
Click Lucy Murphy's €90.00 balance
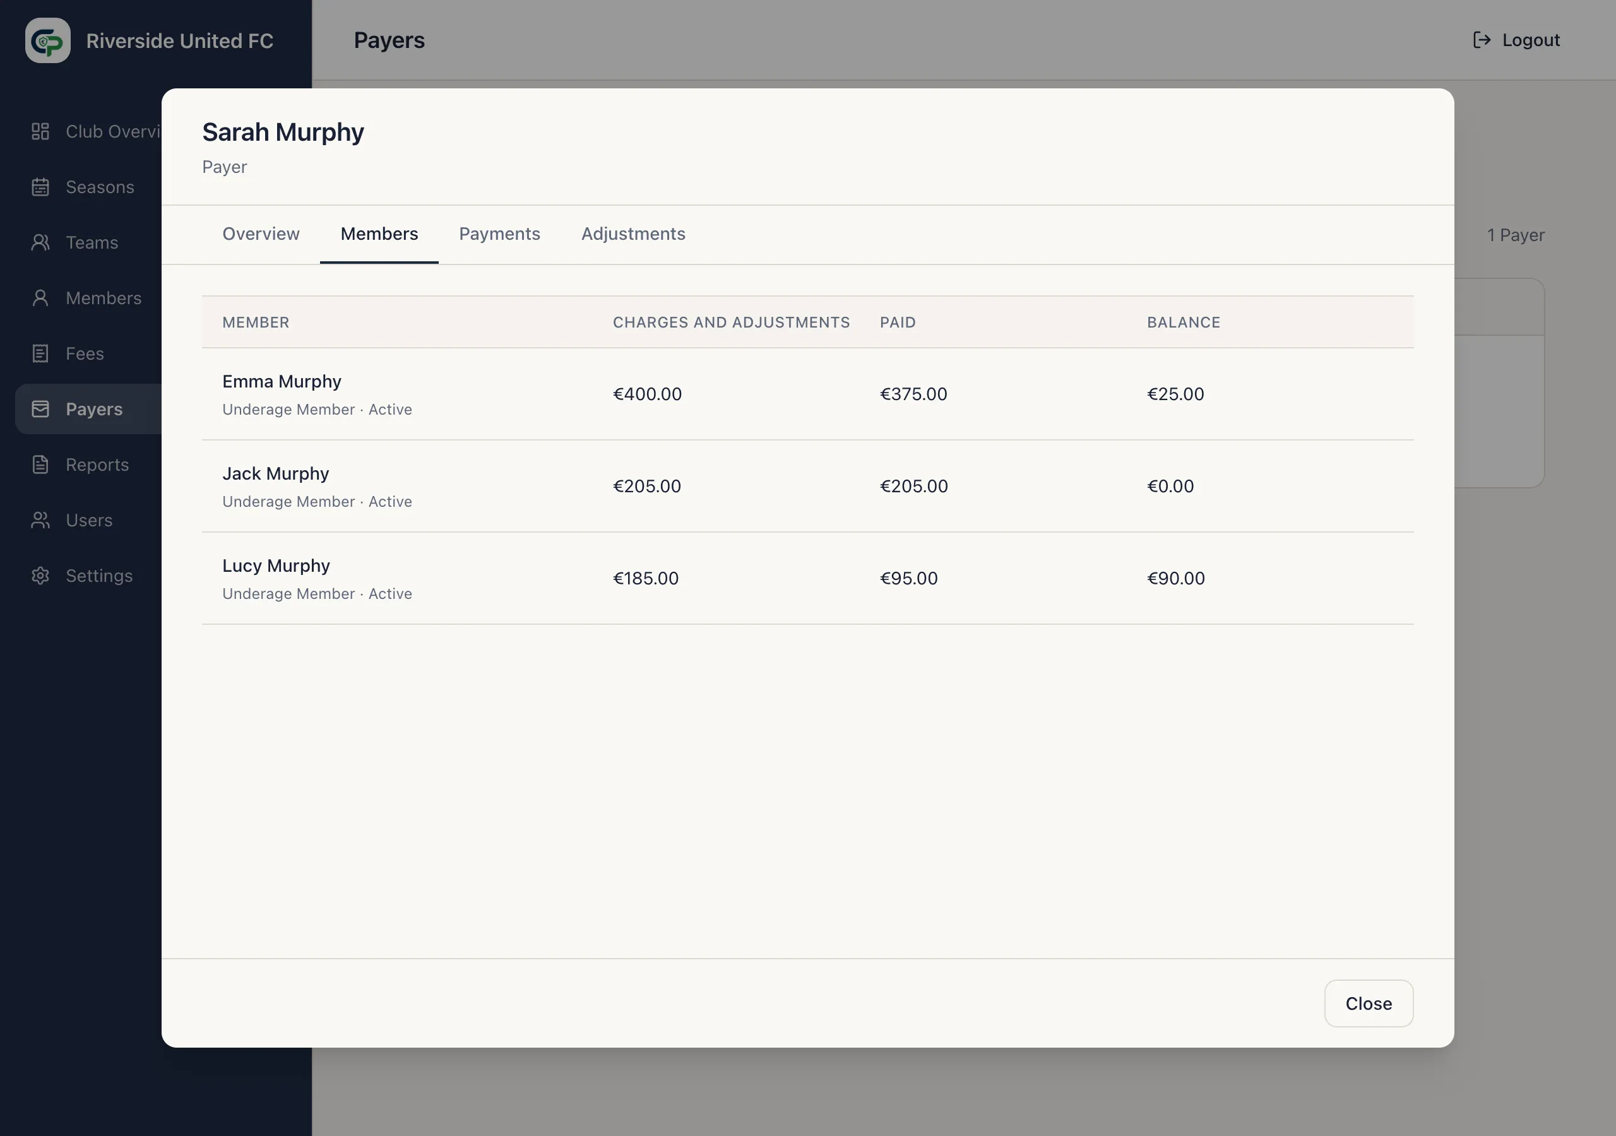[x=1175, y=579]
